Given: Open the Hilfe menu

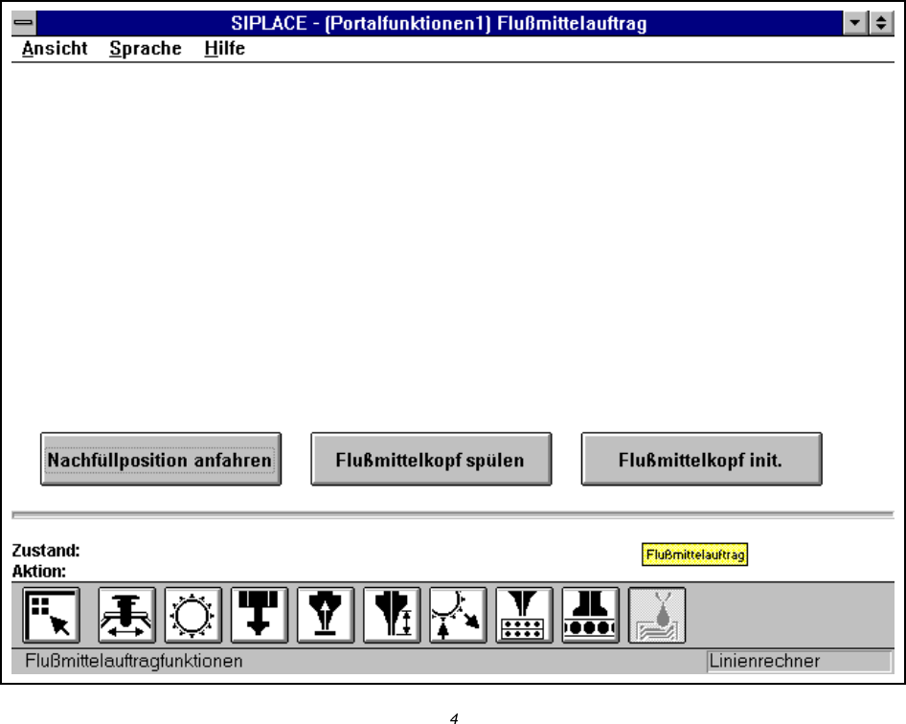Looking at the screenshot, I should [x=224, y=49].
